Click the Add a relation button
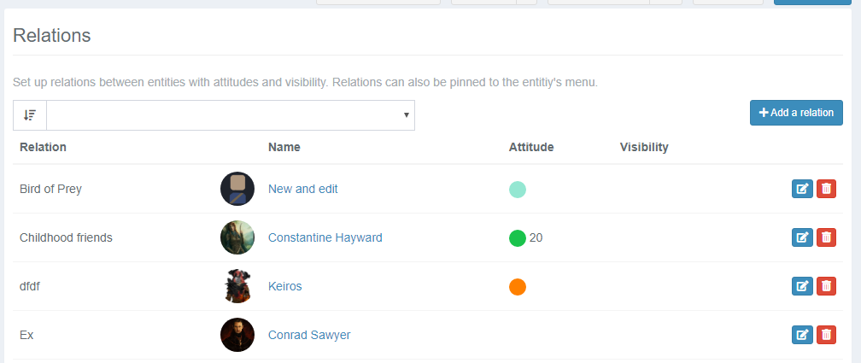 point(796,113)
